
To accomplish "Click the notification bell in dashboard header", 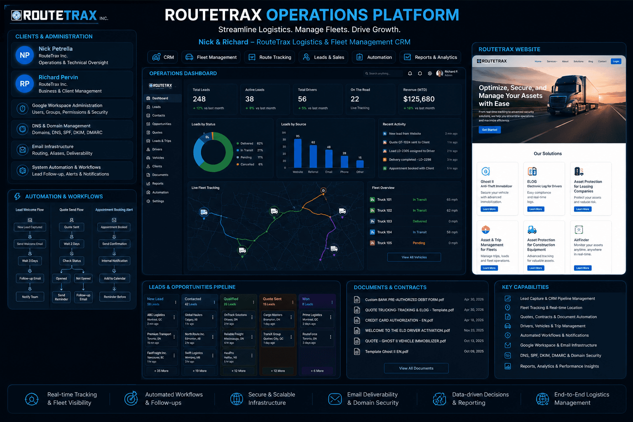I will [410, 73].
